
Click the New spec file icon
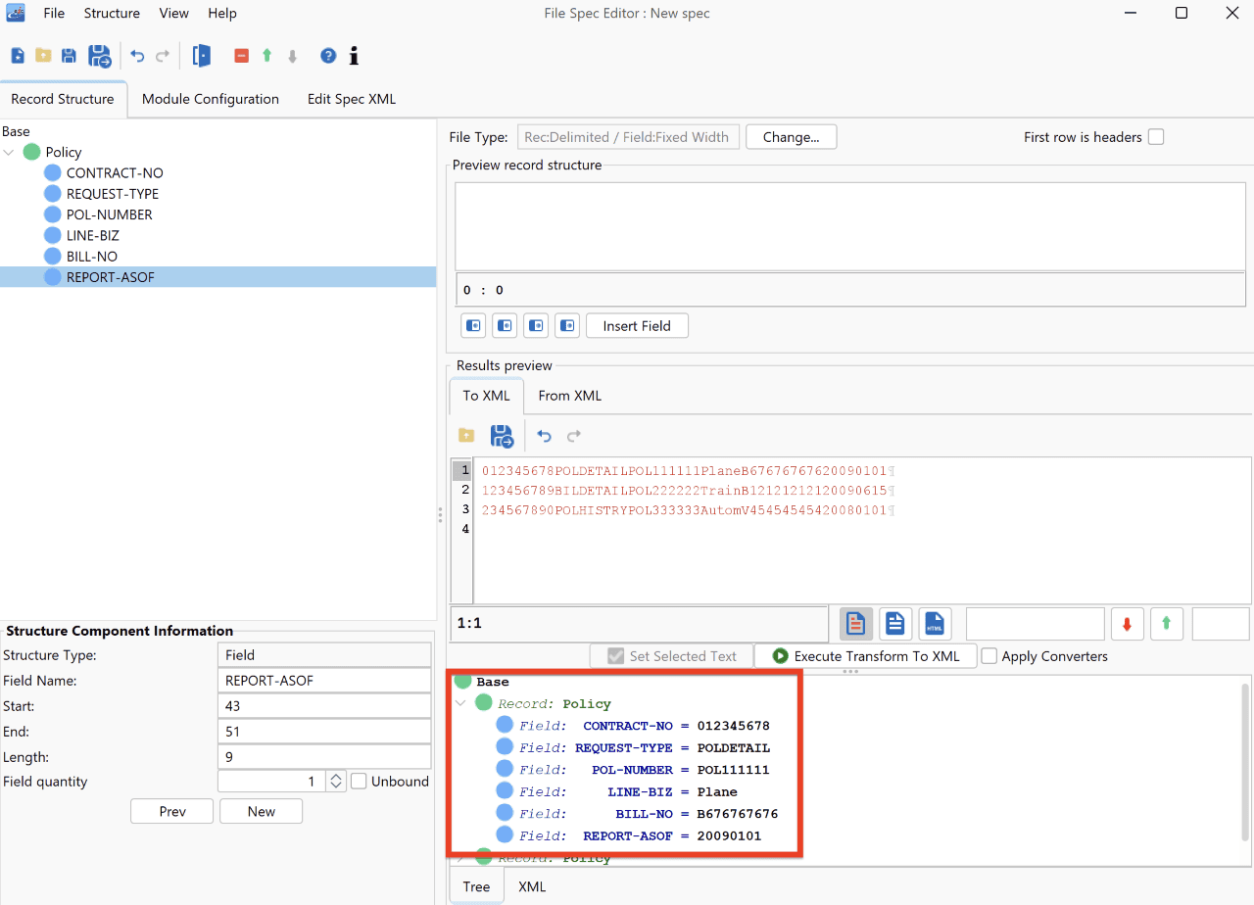tap(18, 56)
